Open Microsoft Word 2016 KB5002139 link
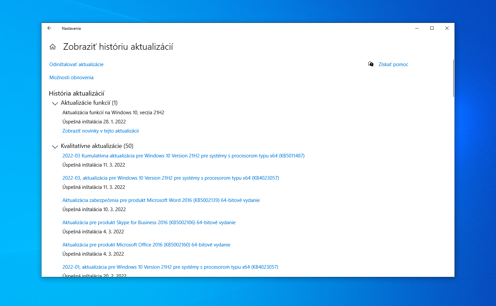The width and height of the screenshot is (496, 306). coord(161,200)
